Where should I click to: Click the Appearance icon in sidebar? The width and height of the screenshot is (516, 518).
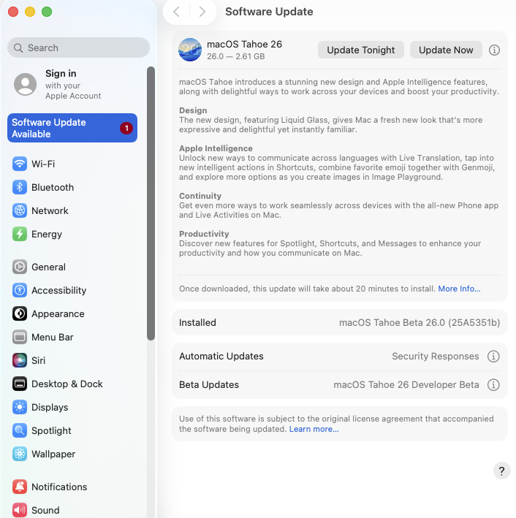[x=20, y=314]
